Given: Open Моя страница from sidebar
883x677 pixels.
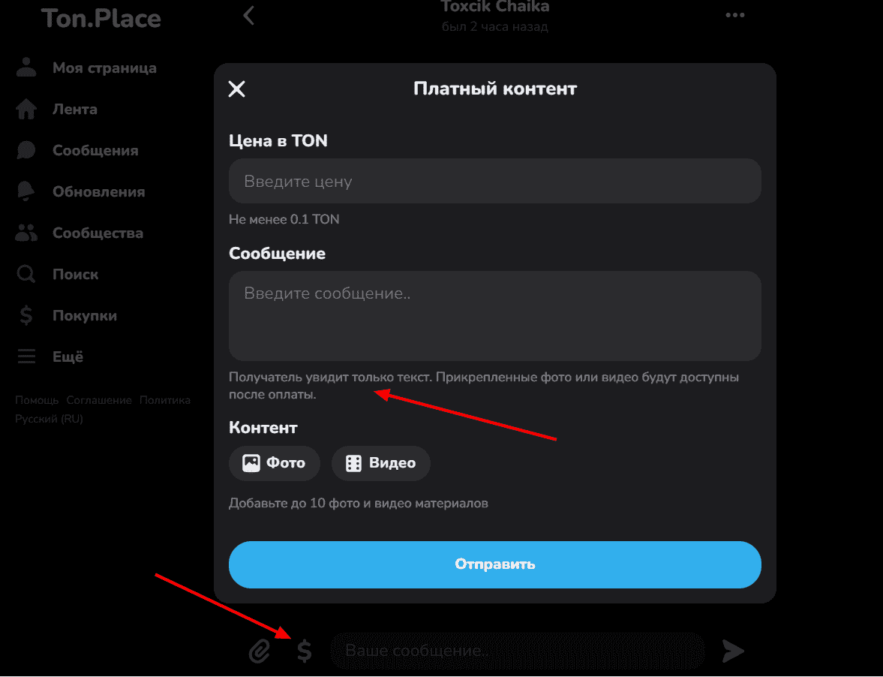Looking at the screenshot, I should click(x=87, y=68).
